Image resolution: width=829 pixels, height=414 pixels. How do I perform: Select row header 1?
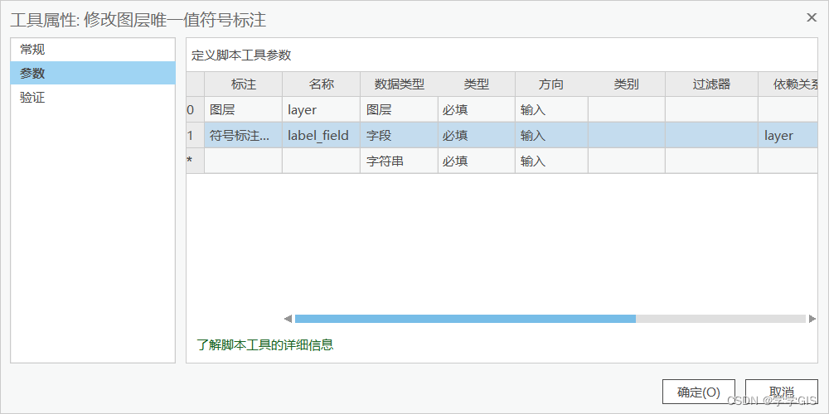point(195,135)
